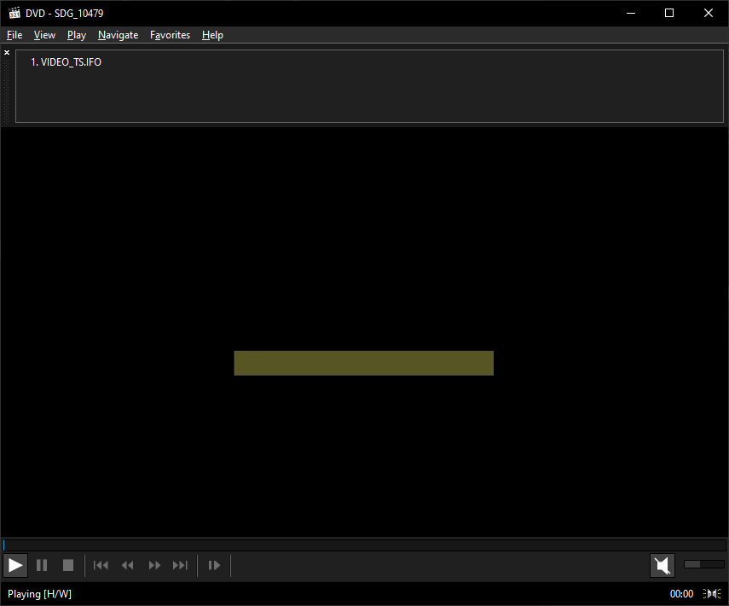Stop playback with the Stop icon
Viewport: 729px width, 606px height.
[x=67, y=565]
